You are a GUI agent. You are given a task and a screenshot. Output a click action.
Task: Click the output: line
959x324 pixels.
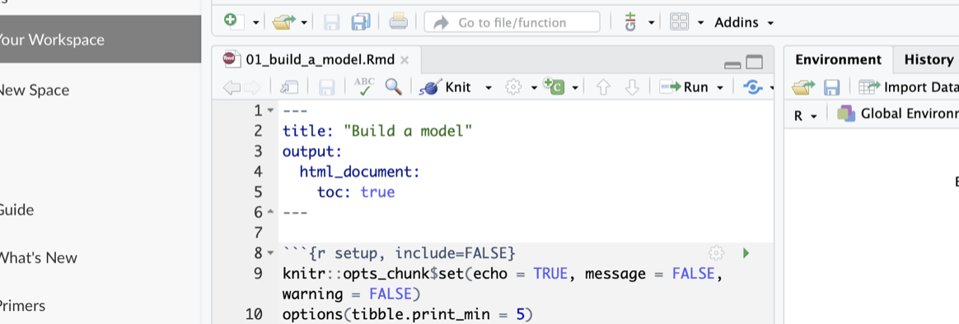[312, 151]
